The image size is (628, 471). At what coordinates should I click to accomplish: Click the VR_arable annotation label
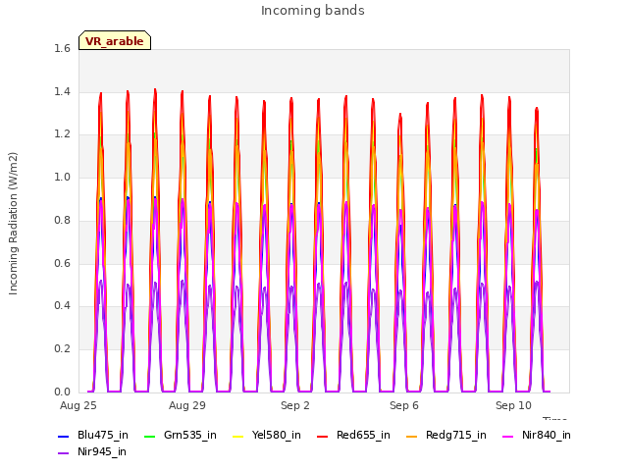point(115,41)
